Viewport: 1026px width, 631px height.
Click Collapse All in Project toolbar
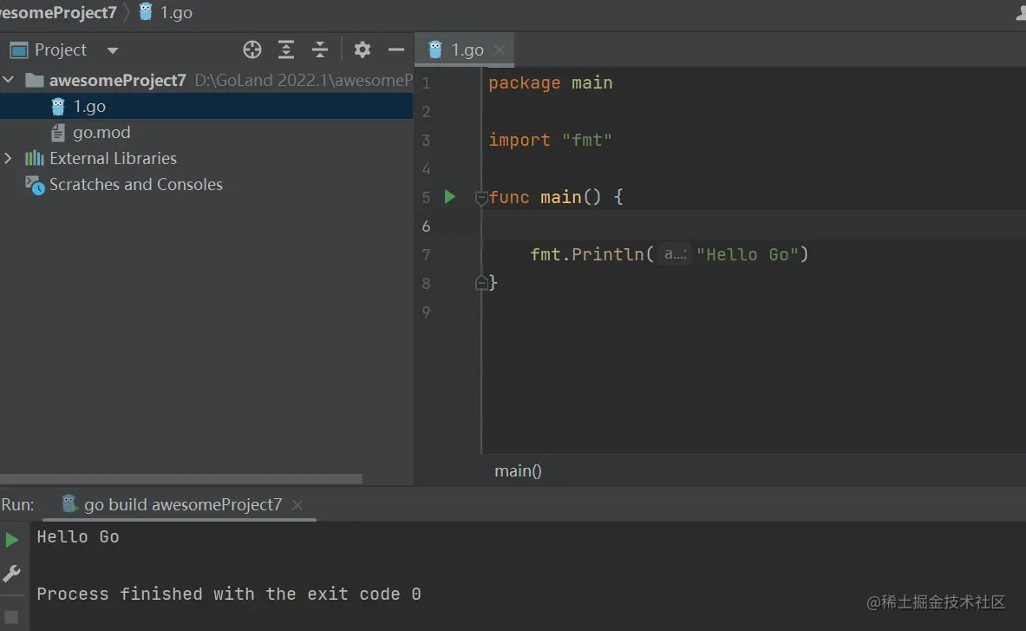tap(320, 49)
